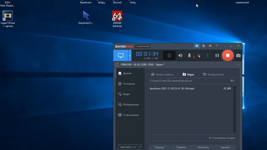The width and height of the screenshot is (267, 150).
Task: Pause the Bandicam recording
Action: tap(217, 55)
